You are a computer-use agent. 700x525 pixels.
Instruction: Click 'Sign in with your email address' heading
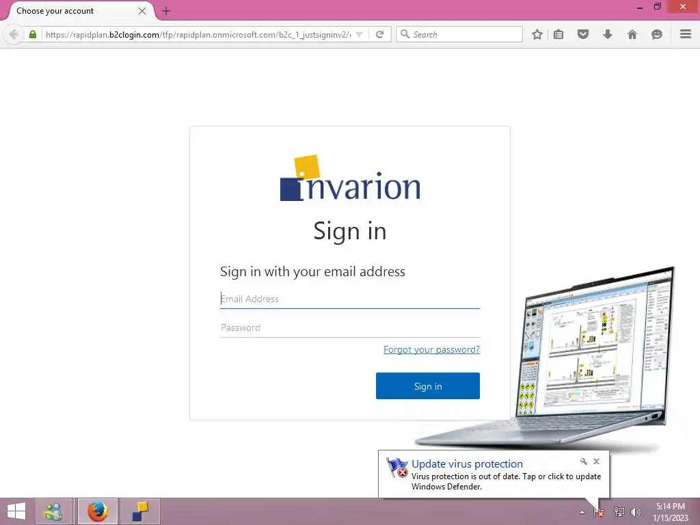[x=312, y=271]
